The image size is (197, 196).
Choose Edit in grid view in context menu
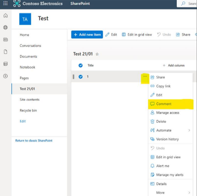tap(171, 157)
